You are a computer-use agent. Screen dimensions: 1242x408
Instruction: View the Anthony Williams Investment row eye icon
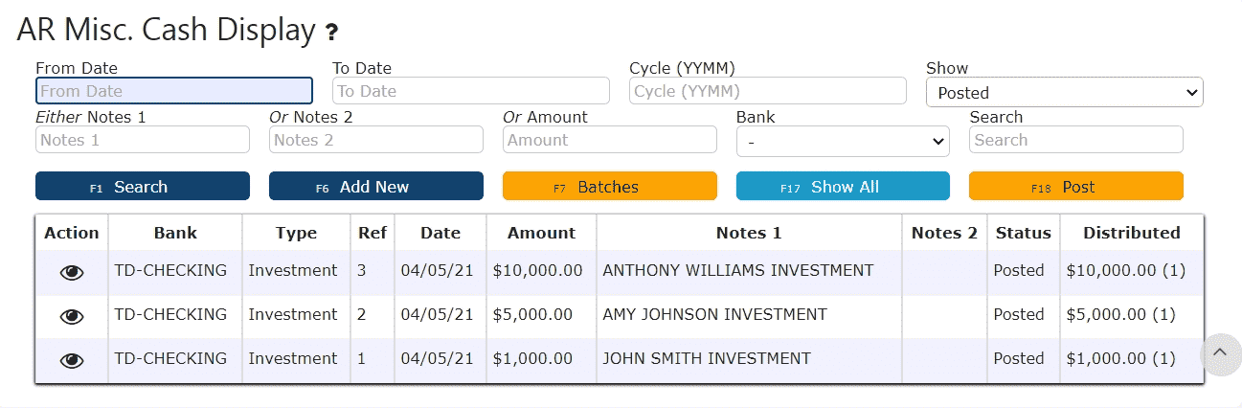point(72,272)
